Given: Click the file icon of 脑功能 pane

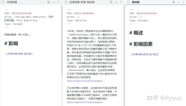Looking at the screenshot, I should coord(128,2).
